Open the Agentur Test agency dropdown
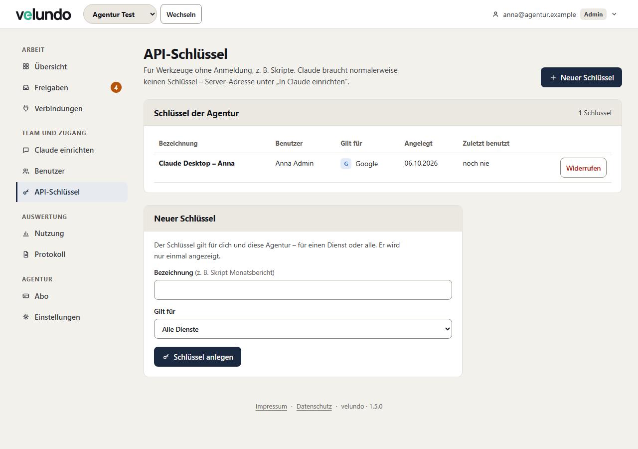638x449 pixels. (120, 14)
